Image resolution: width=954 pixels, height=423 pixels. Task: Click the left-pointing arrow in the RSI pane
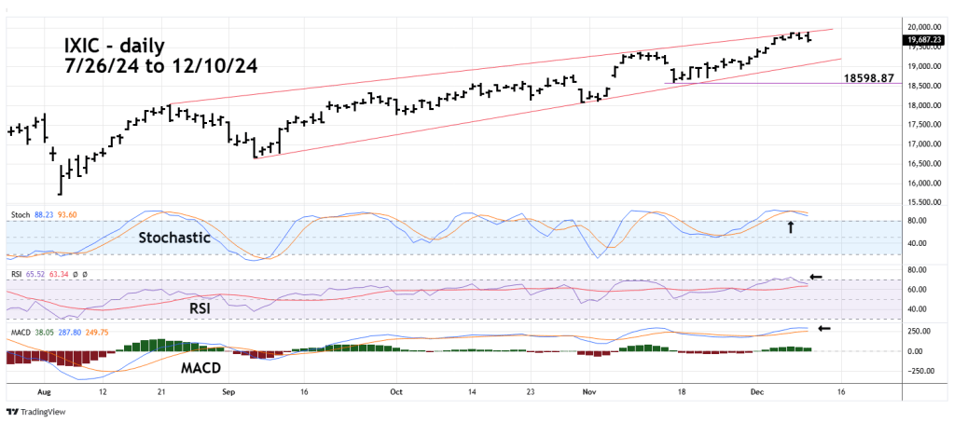pos(816,277)
